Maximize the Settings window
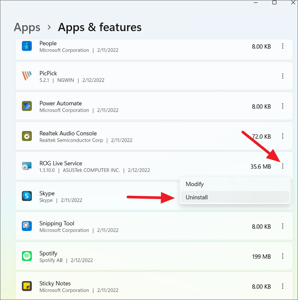 (x=274, y=3)
